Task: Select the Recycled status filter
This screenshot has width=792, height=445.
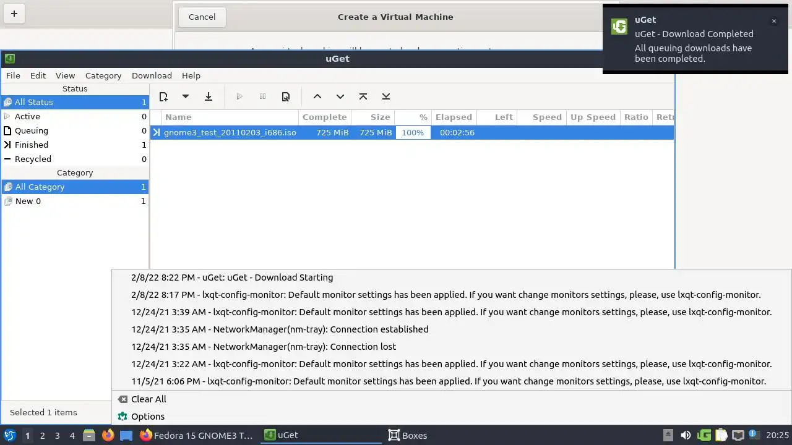Action: (x=75, y=159)
